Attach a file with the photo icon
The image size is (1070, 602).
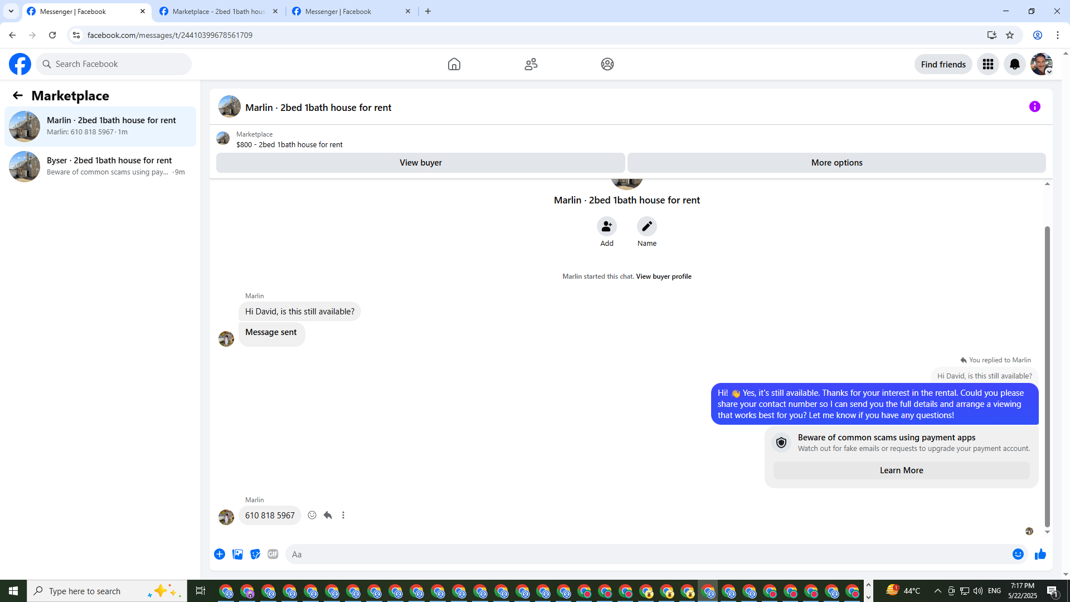click(237, 554)
